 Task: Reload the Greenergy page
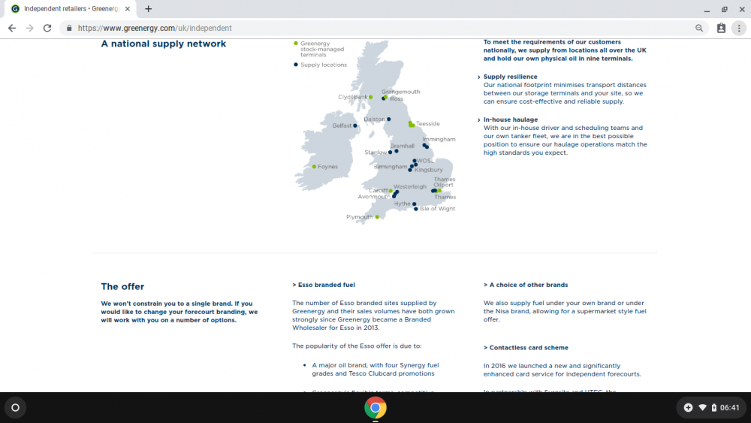tap(47, 29)
